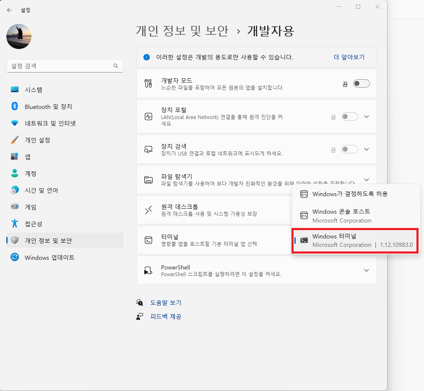Choose Windows 터미널 option
The width and height of the screenshot is (424, 391).
pyautogui.click(x=356, y=241)
